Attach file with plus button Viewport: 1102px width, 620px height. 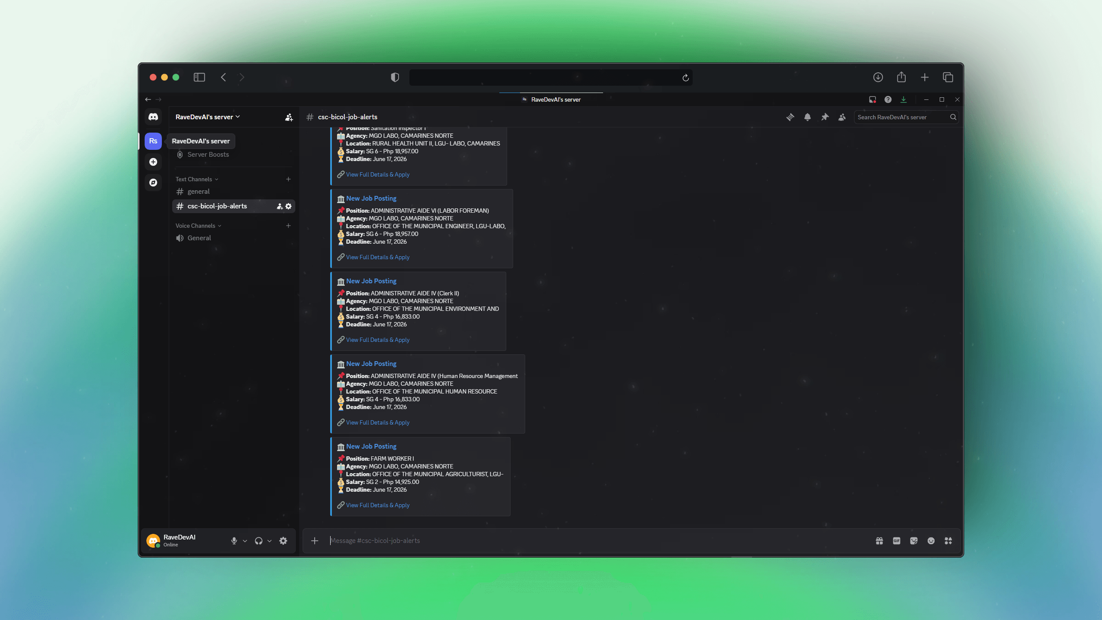(315, 541)
